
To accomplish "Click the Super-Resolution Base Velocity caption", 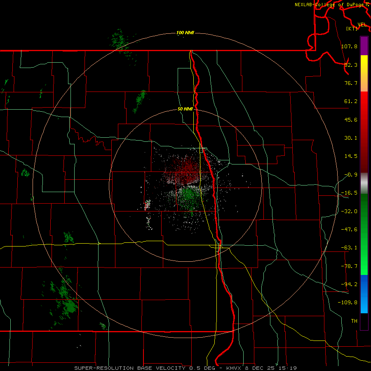I will coord(185,368).
